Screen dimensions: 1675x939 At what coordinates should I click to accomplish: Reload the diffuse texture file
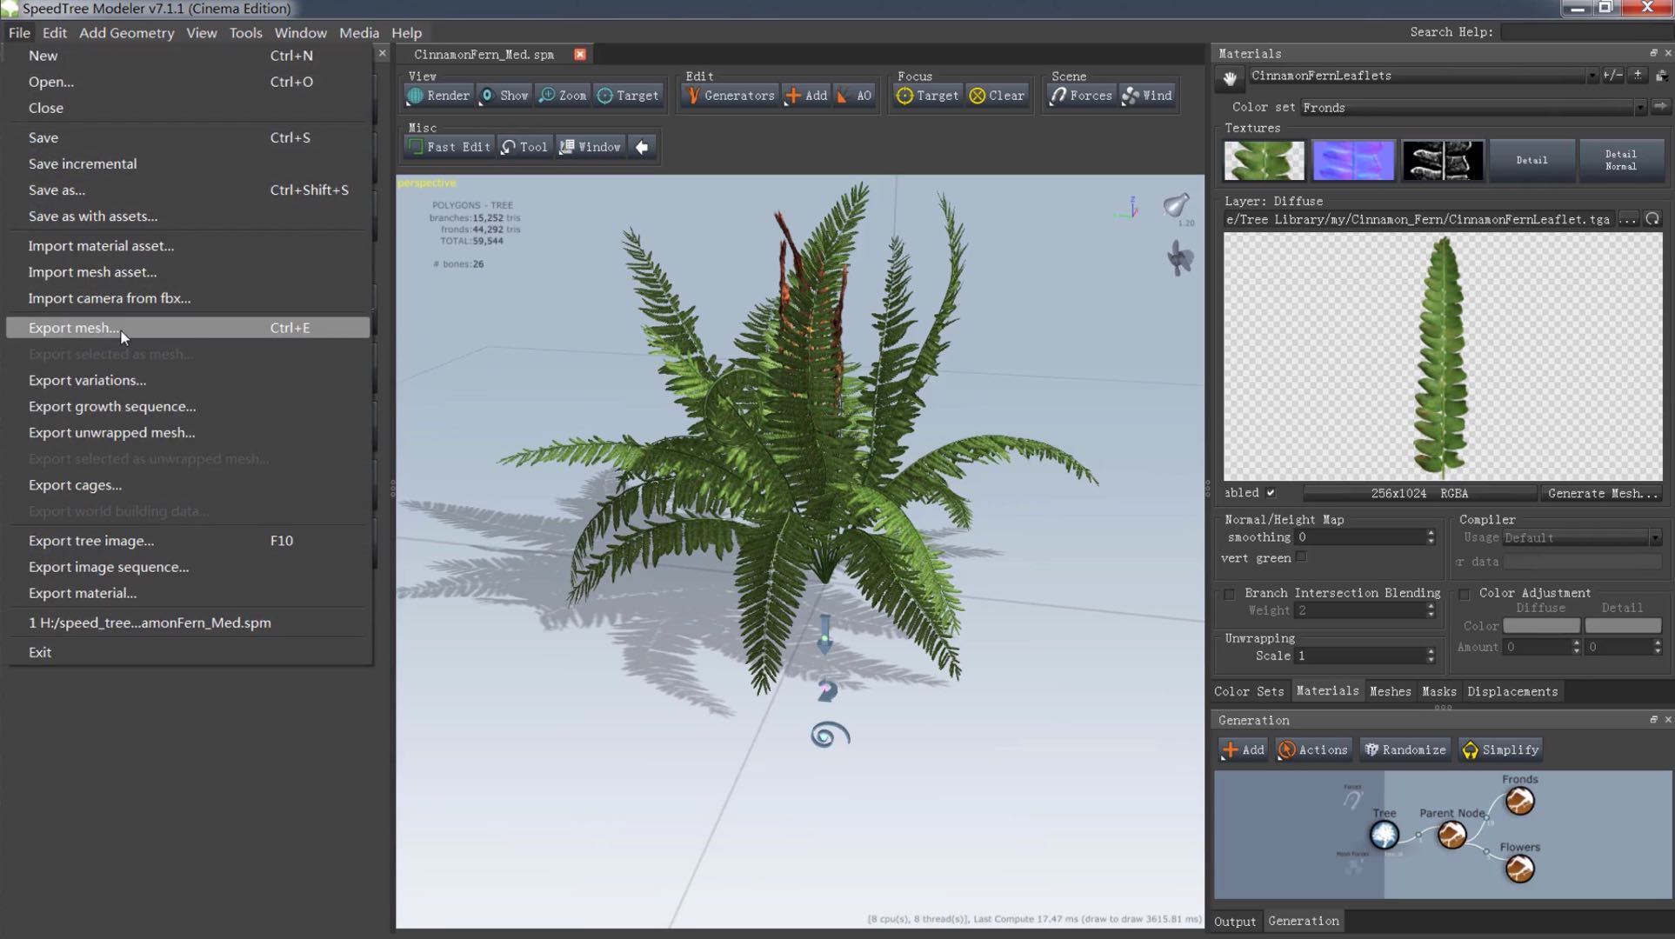[x=1652, y=219]
